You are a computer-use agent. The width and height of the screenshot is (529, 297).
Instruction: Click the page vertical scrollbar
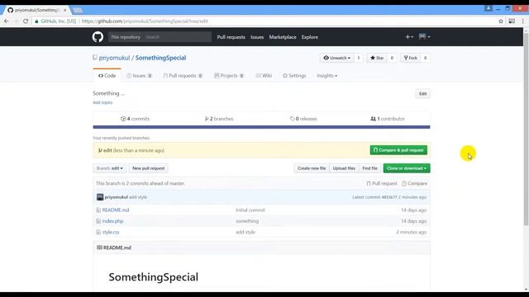point(526,129)
